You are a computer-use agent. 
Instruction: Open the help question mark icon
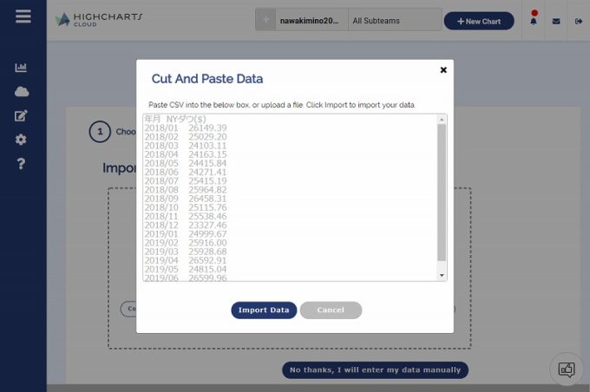21,164
